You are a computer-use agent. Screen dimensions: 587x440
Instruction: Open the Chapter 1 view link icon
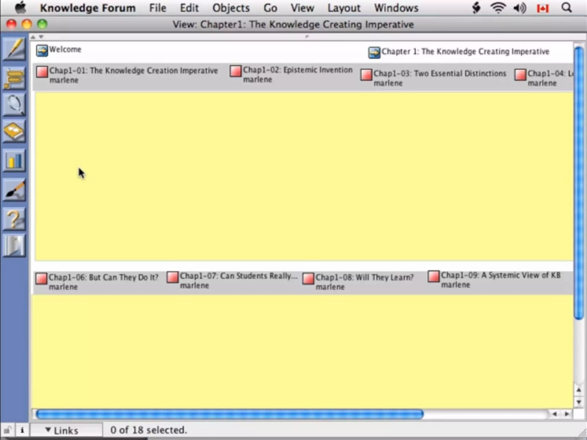pos(374,52)
